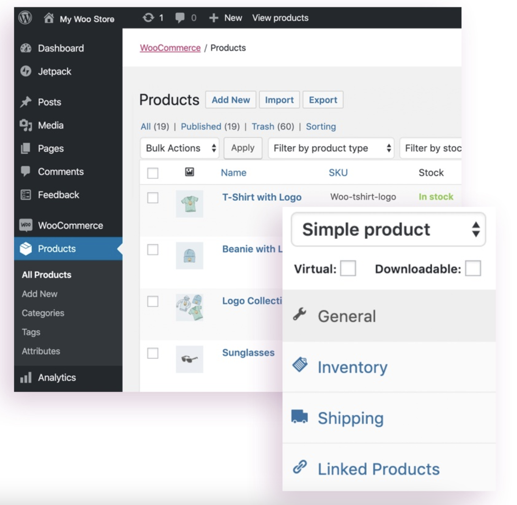The image size is (517, 505).
Task: Click the Jetpack lightning icon
Action: point(26,71)
